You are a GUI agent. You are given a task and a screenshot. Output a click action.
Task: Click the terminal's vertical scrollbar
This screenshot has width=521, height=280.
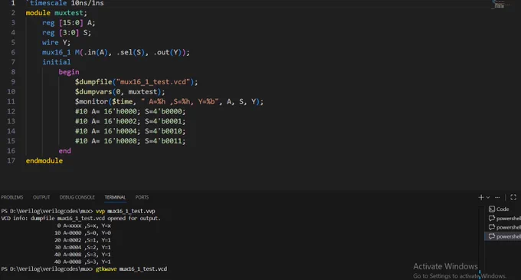pos(481,242)
